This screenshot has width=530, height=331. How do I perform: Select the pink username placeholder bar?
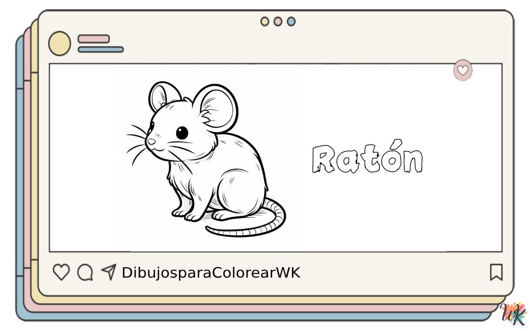(94, 39)
